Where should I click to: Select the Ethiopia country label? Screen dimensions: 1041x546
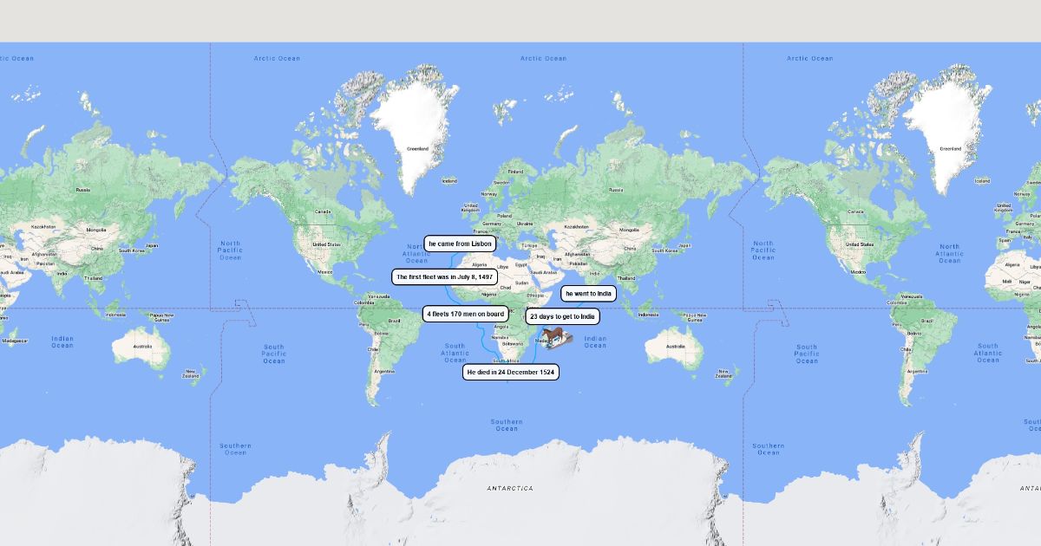pos(535,296)
